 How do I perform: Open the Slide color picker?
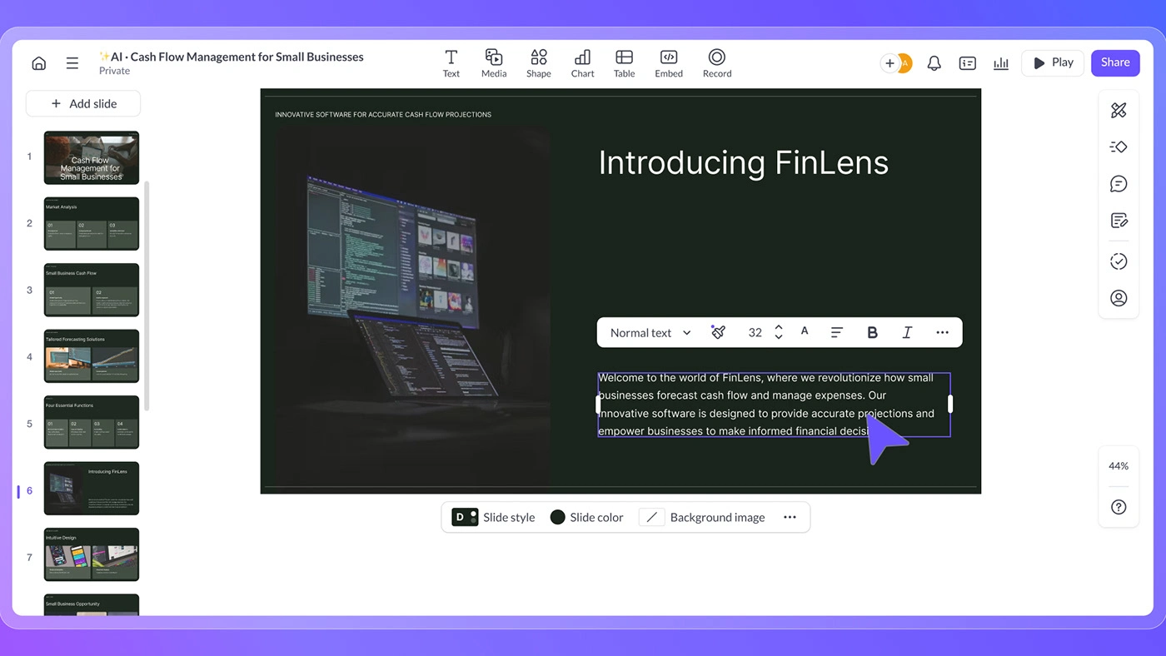coord(587,517)
